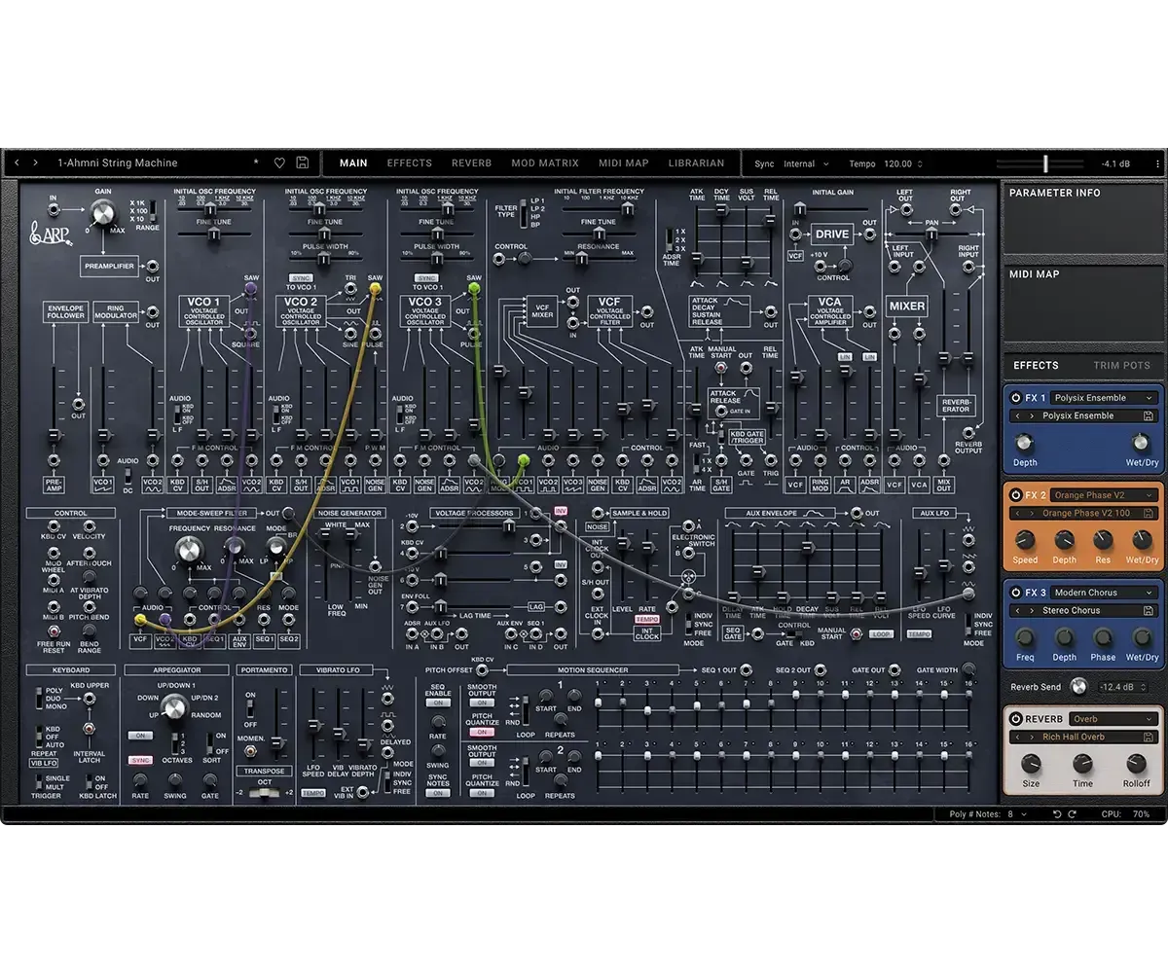Mark the preset as favorite with the heart icon
1168x973 pixels.
click(x=279, y=163)
